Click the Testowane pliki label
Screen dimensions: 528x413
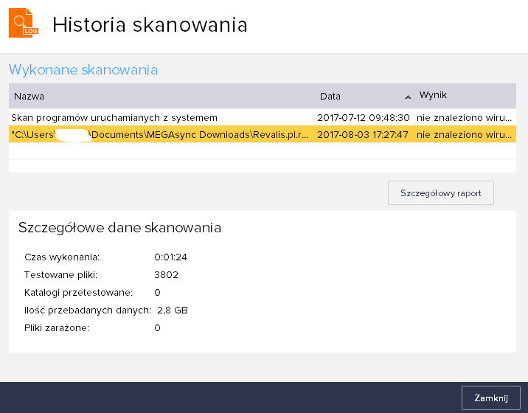[x=60, y=275]
